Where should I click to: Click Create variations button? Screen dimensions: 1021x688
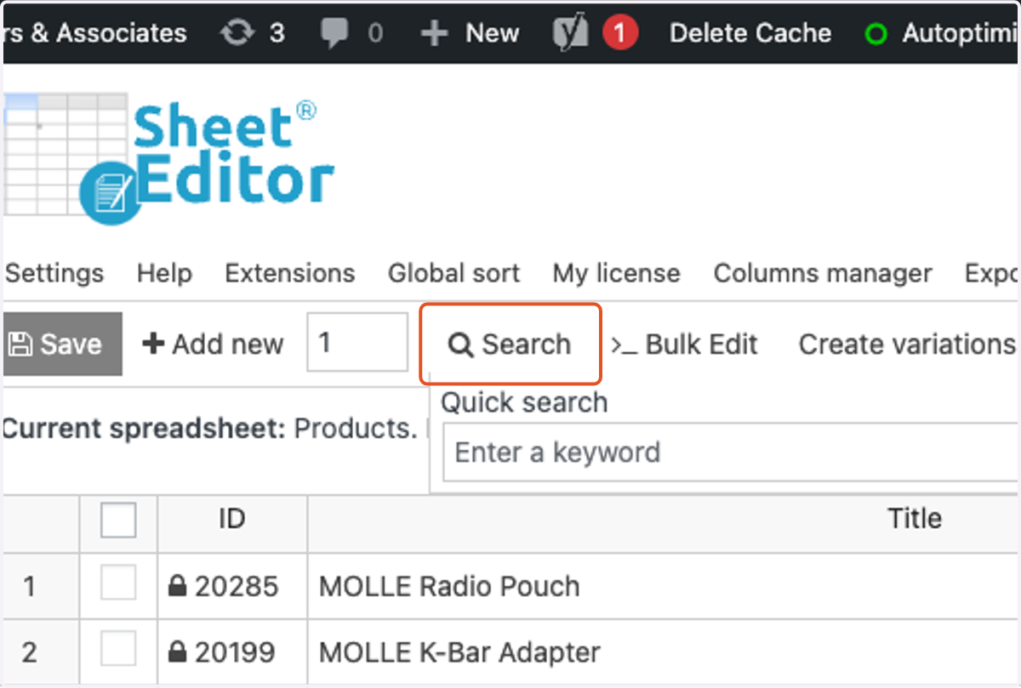(907, 344)
